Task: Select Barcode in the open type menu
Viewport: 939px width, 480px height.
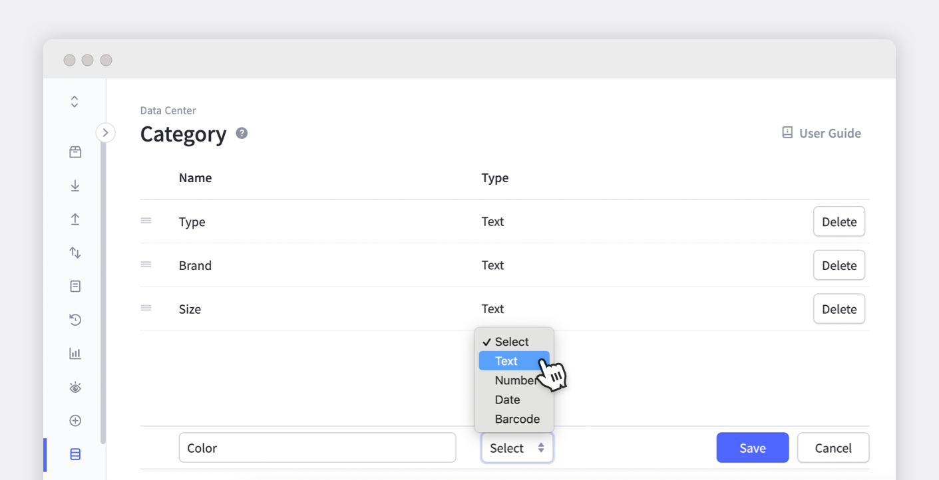Action: click(x=517, y=419)
